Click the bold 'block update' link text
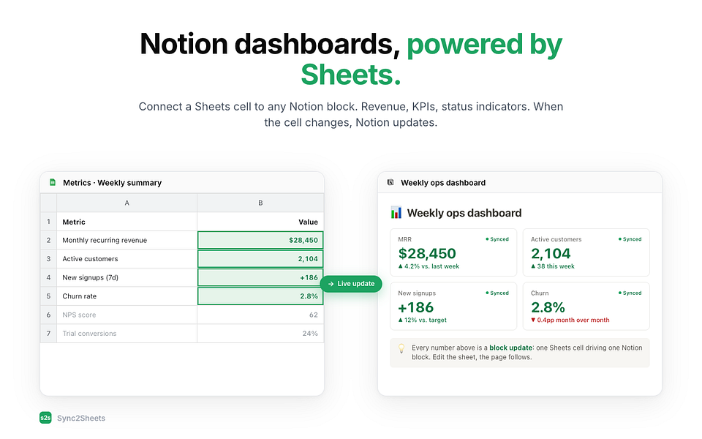Image resolution: width=702 pixels, height=439 pixels. coord(511,348)
